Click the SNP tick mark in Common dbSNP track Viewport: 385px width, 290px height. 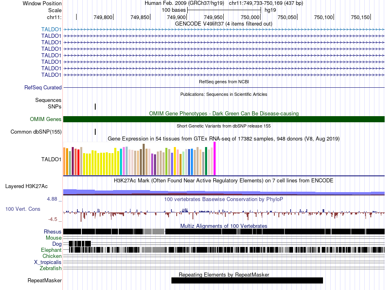[95, 132]
